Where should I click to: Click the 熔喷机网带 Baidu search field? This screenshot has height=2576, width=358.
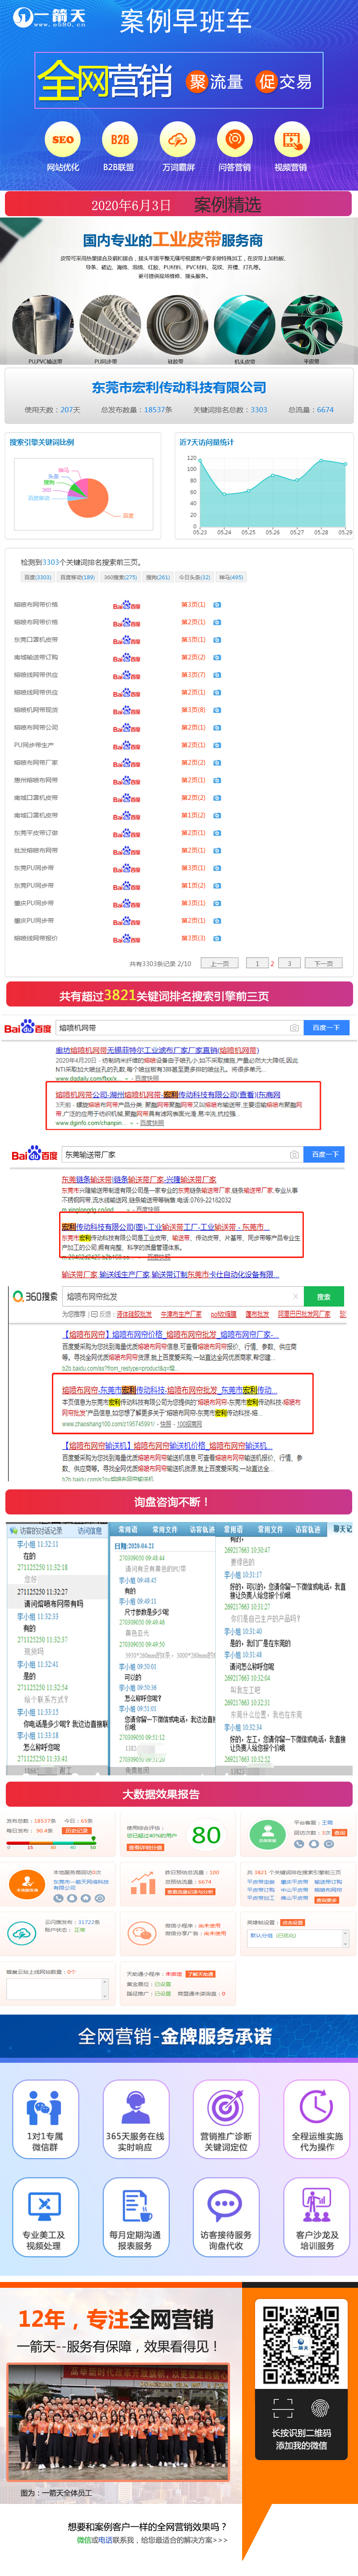[x=179, y=1027]
